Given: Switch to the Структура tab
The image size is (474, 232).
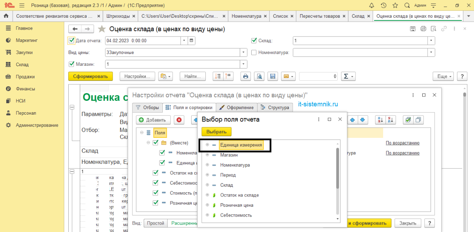Looking at the screenshot, I should 275,107.
